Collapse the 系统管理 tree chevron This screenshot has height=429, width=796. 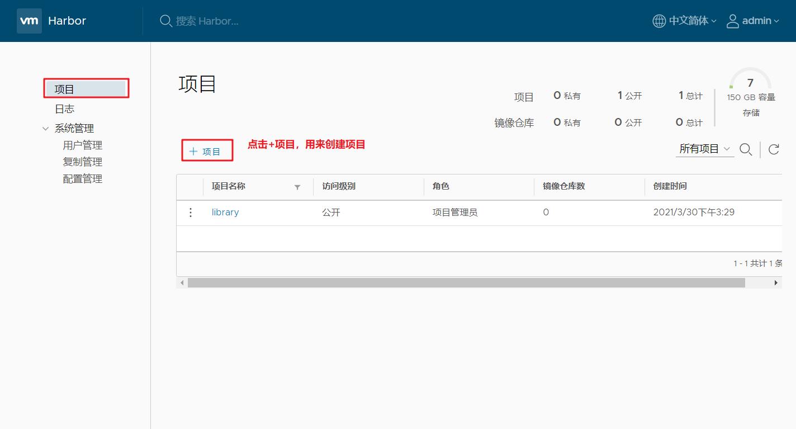tap(46, 129)
